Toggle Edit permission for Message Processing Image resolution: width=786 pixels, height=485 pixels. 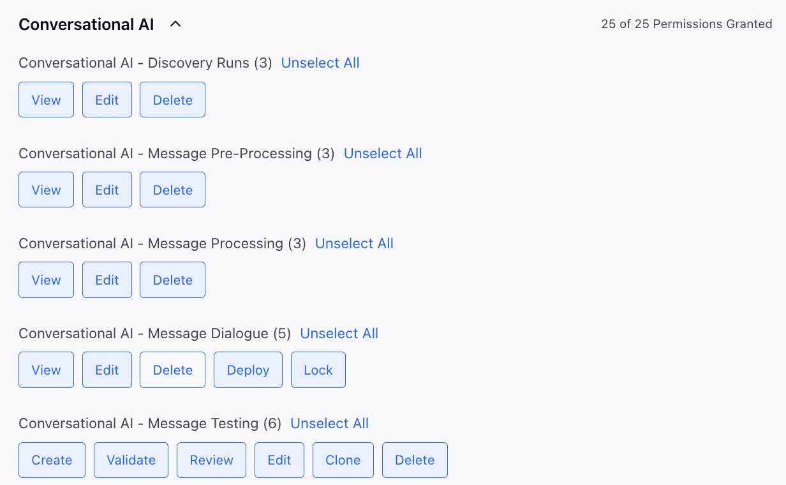point(107,280)
